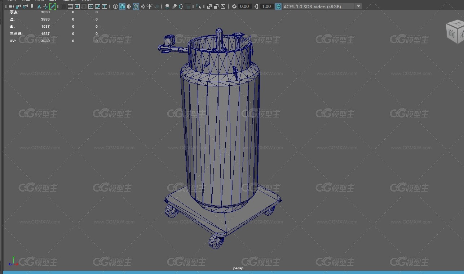Click the persp camera name label
The height and width of the screenshot is (274, 464).
[x=238, y=268]
